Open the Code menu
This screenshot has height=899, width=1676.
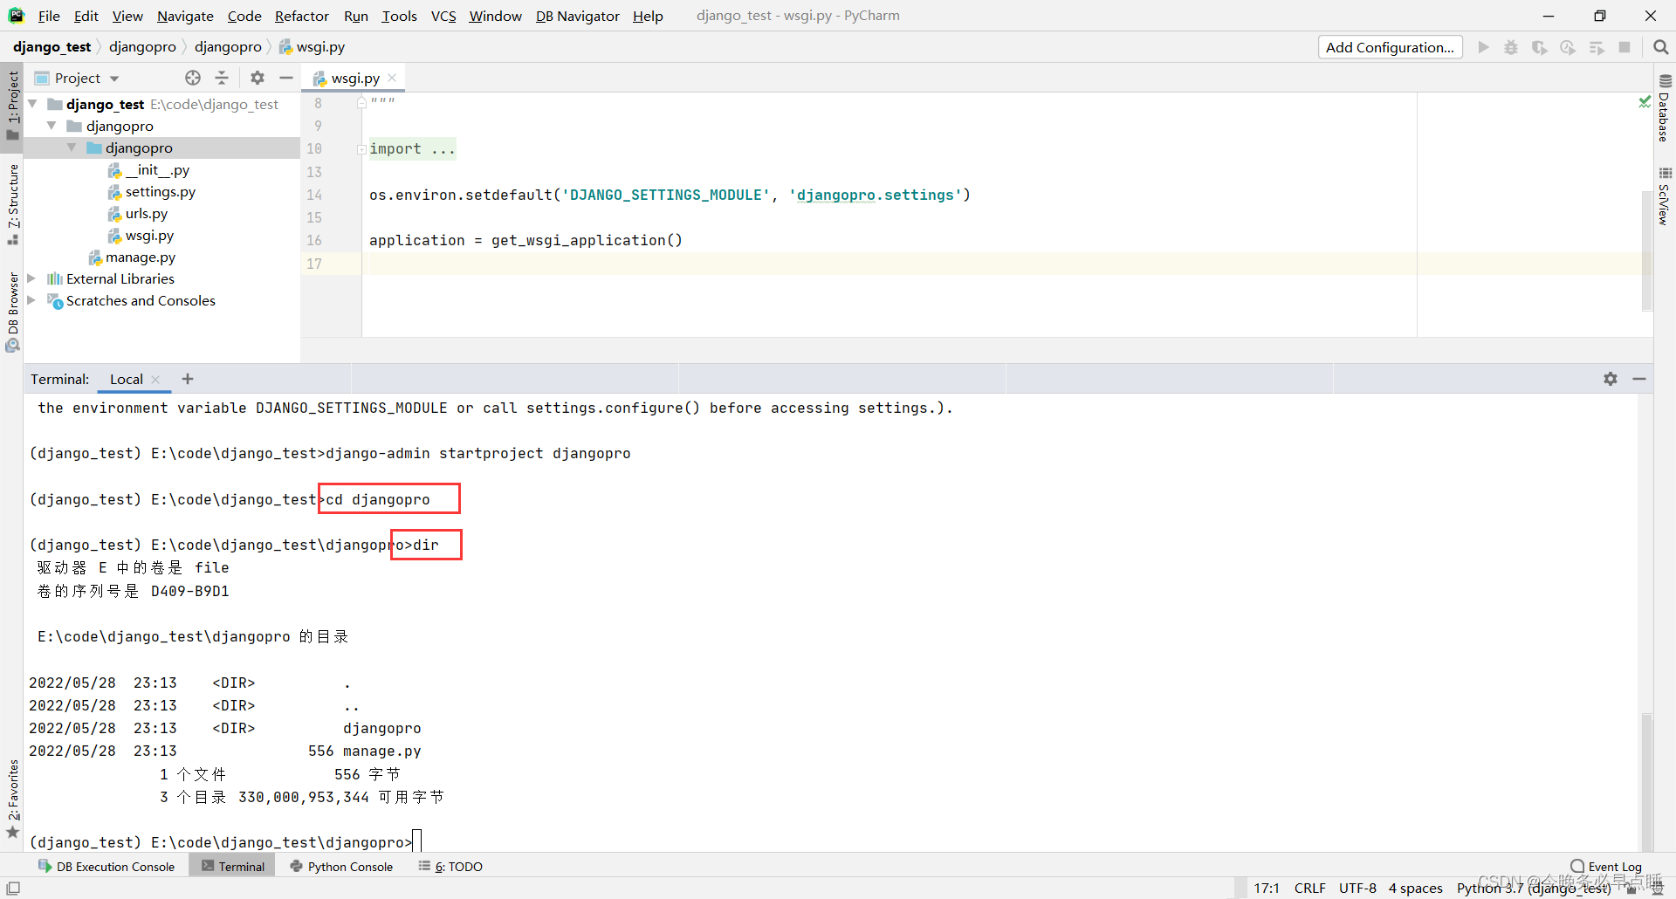coord(244,16)
